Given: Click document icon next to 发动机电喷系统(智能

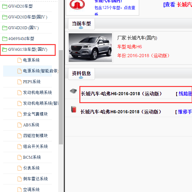Looking at the screenshot, I should tap(20, 103).
